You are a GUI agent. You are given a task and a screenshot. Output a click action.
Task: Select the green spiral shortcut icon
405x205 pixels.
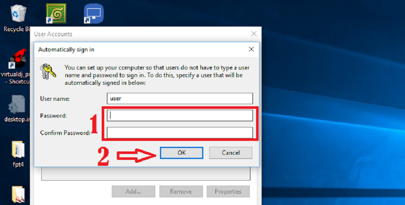[56, 13]
